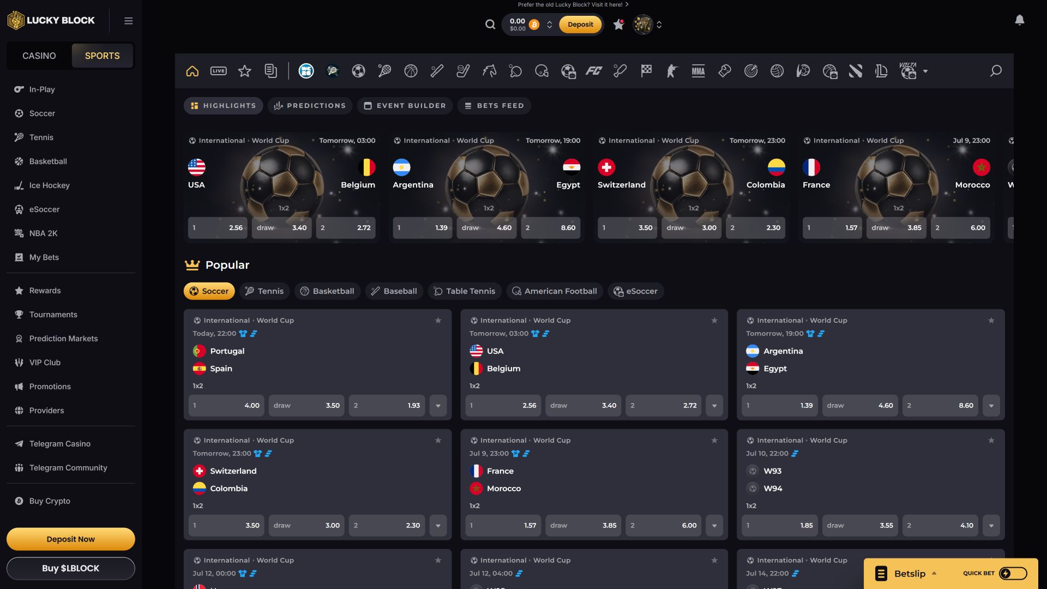Collapse sidebar with hamburger menu
The height and width of the screenshot is (589, 1047).
coord(129,21)
